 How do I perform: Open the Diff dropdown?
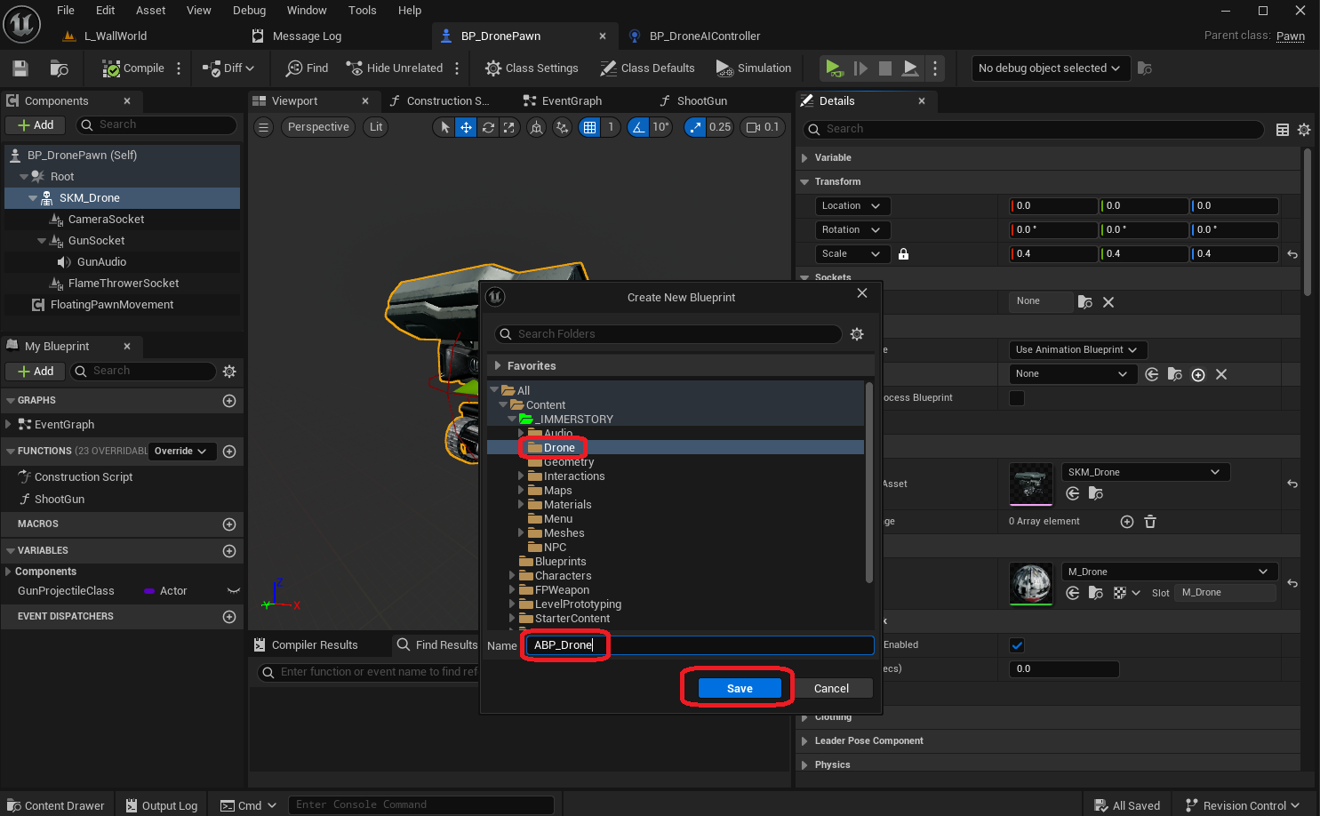coord(228,68)
